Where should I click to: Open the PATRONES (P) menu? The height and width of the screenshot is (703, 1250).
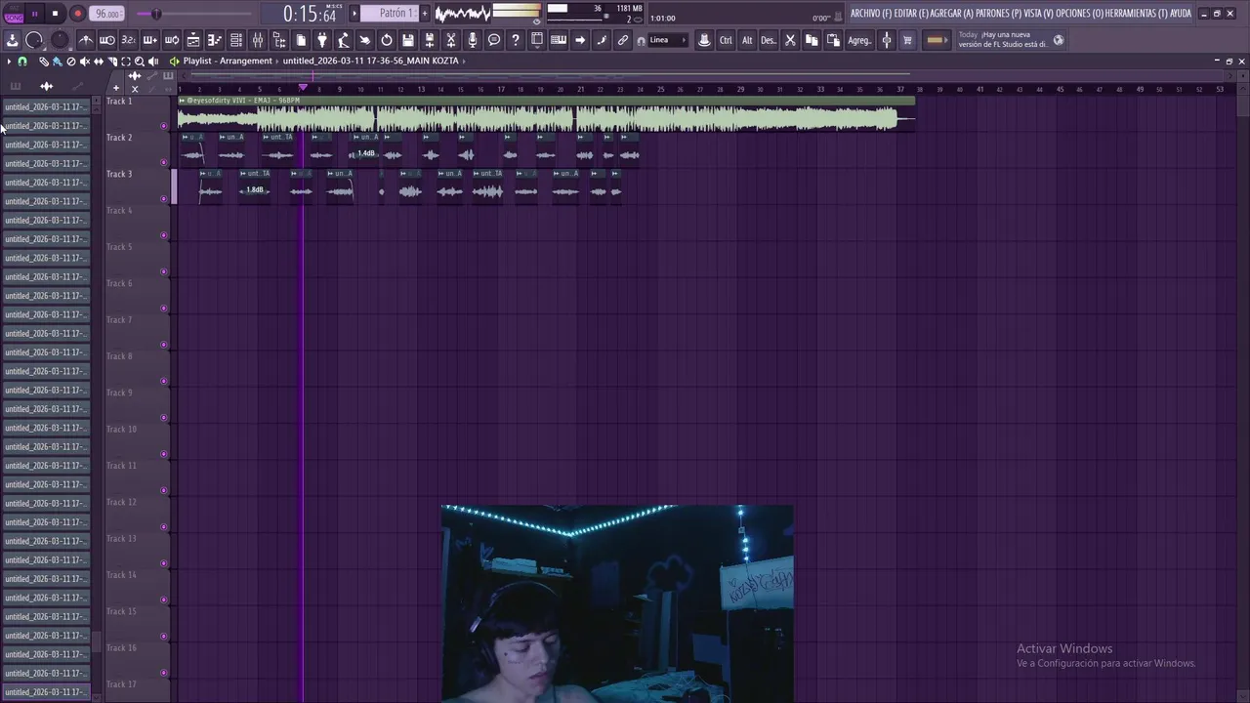click(999, 14)
